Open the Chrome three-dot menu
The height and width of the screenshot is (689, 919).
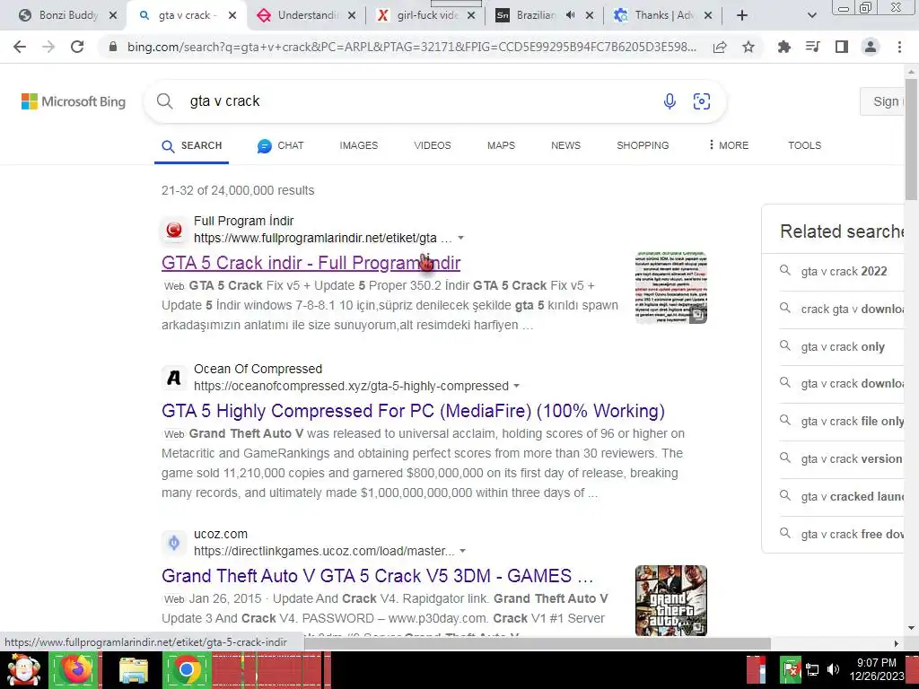point(899,47)
